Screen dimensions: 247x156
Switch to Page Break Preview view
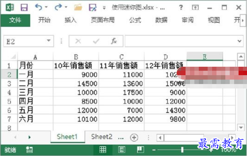click(140, 150)
